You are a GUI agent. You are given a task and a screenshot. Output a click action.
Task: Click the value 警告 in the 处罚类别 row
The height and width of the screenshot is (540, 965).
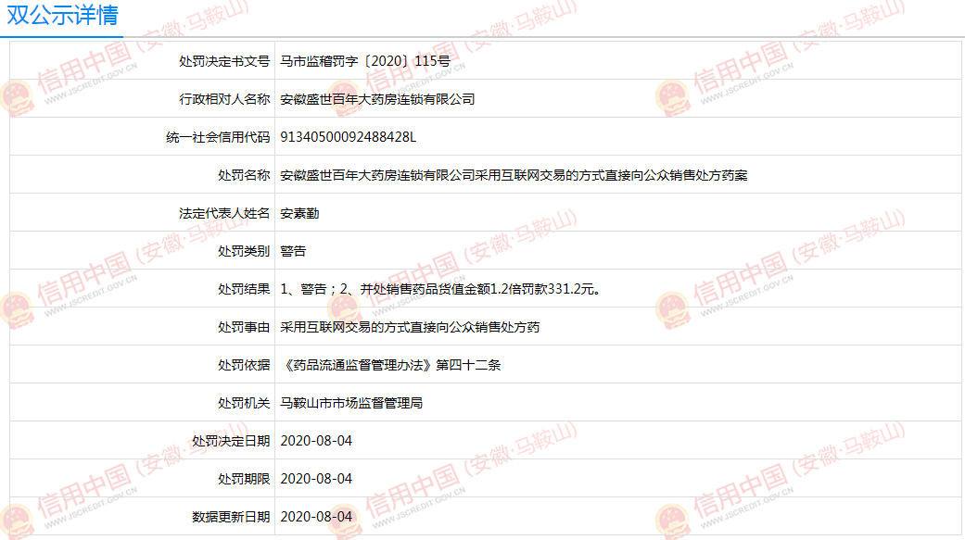click(293, 251)
